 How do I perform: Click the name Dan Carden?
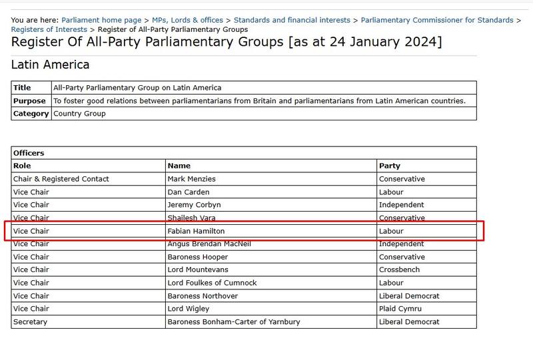tap(187, 192)
